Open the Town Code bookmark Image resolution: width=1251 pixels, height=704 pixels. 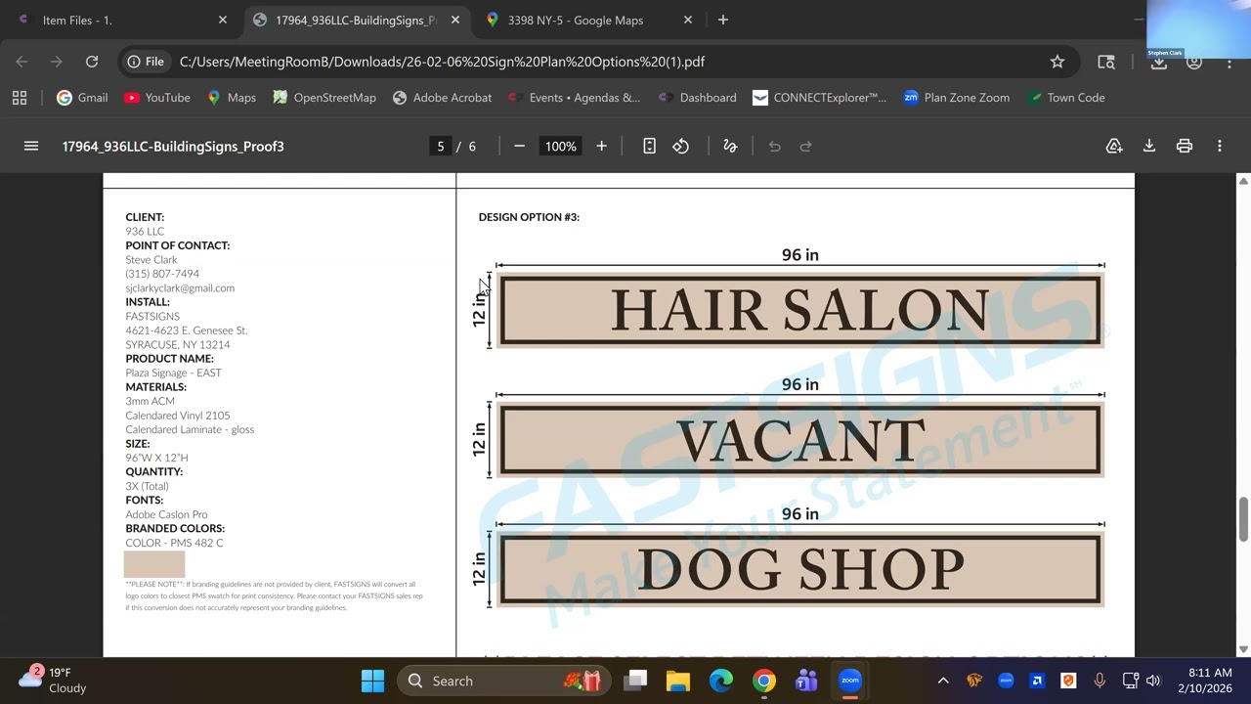[x=1066, y=98]
